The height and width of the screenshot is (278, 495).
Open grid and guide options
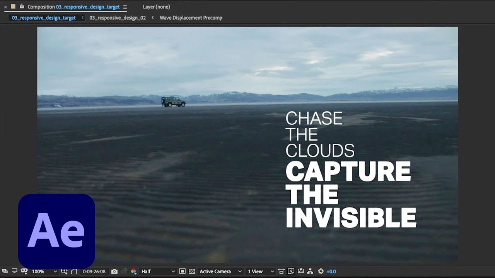tap(65, 271)
